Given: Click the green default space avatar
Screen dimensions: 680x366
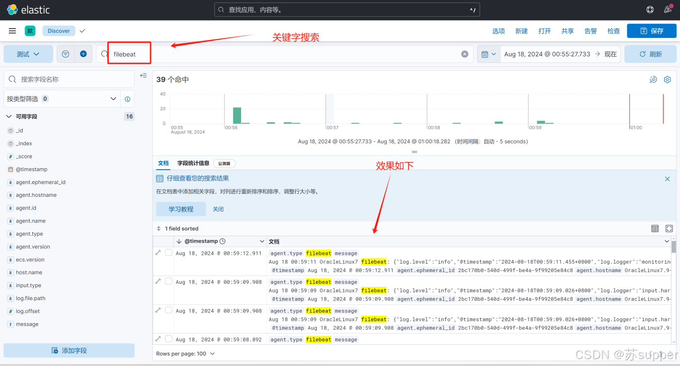Looking at the screenshot, I should 30,31.
